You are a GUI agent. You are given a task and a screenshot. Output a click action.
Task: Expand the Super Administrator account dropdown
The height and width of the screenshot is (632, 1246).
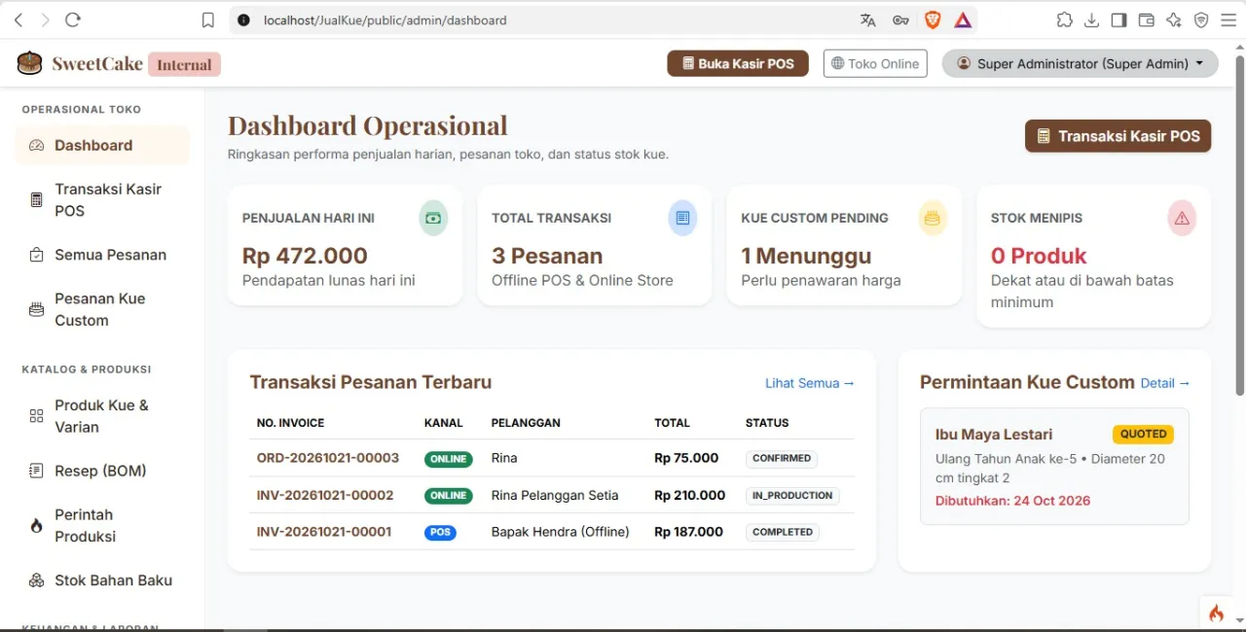(x=1080, y=63)
